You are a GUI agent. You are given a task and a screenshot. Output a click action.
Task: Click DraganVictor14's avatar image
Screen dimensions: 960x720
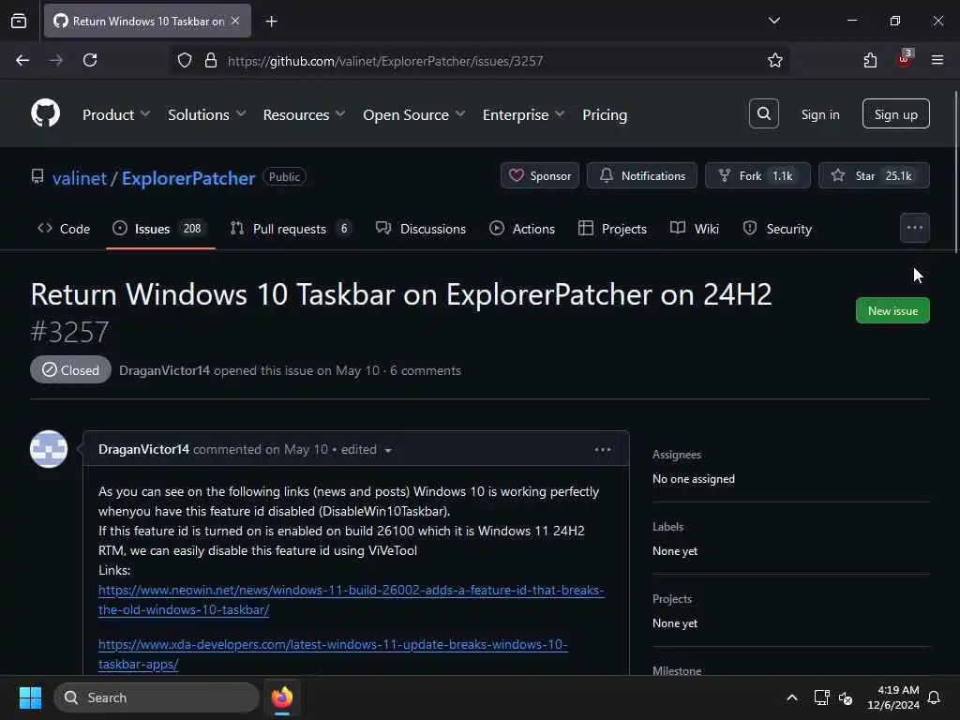point(49,449)
